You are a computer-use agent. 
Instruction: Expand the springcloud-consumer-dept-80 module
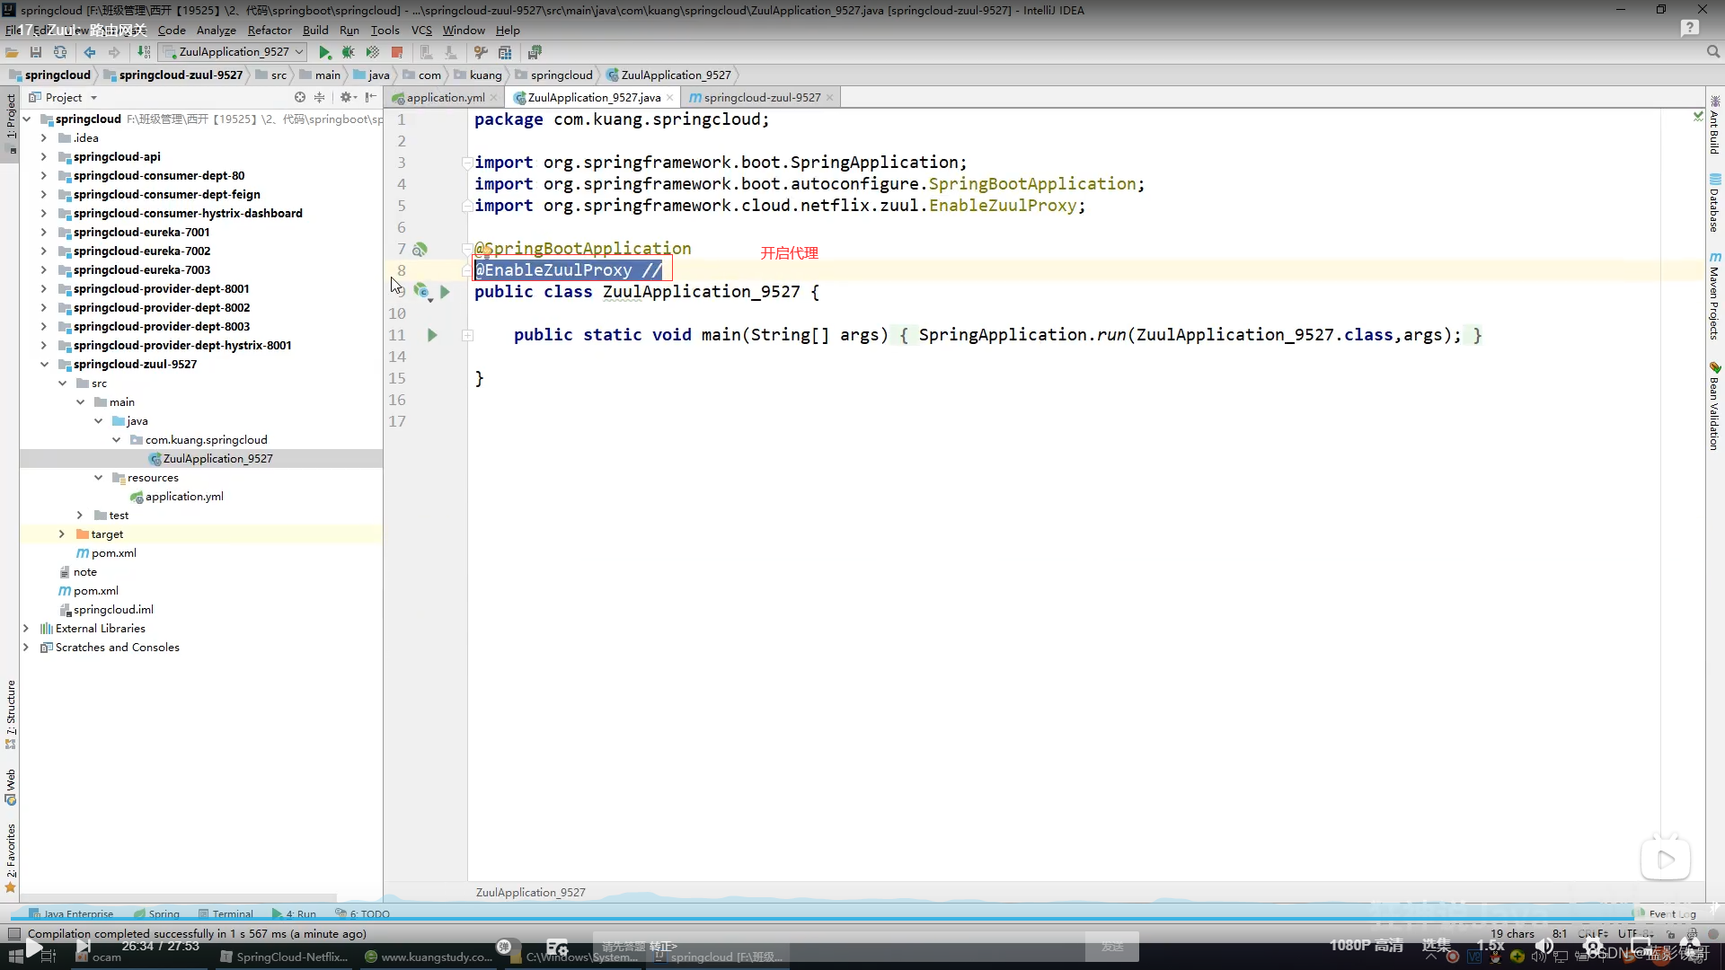(x=43, y=175)
